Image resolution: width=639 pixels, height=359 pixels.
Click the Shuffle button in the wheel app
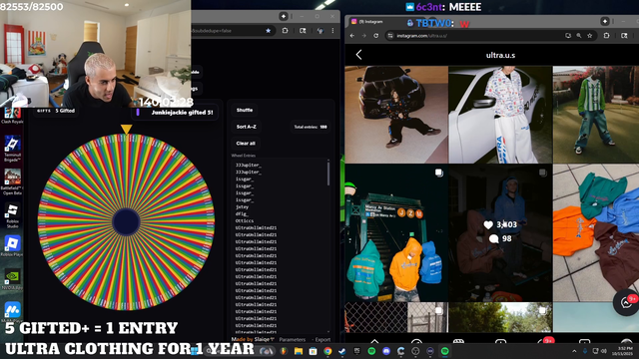tap(245, 111)
